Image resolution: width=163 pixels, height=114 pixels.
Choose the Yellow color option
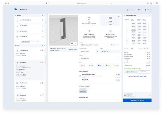[116, 65]
